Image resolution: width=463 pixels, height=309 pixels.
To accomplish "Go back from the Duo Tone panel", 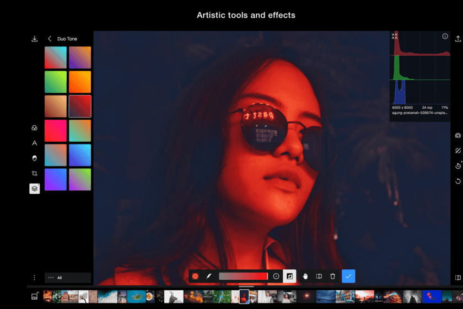I will pyautogui.click(x=50, y=39).
